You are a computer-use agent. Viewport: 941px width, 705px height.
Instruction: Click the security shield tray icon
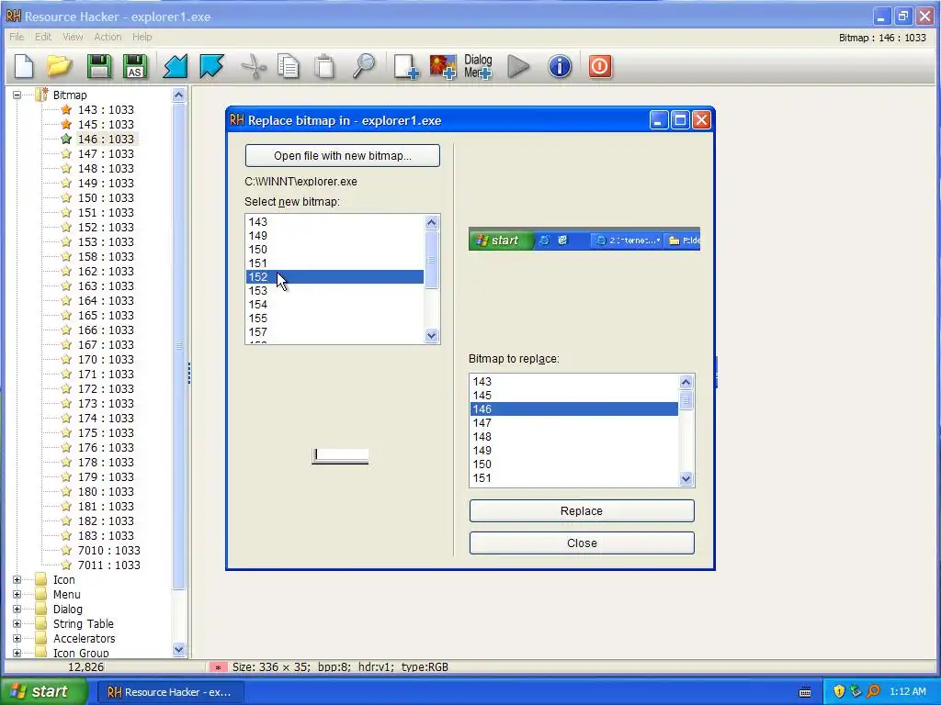coord(839,691)
